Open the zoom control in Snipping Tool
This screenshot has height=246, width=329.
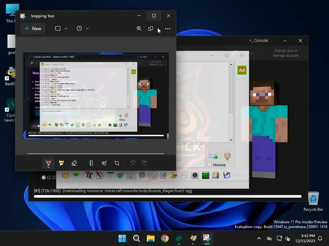(x=139, y=29)
